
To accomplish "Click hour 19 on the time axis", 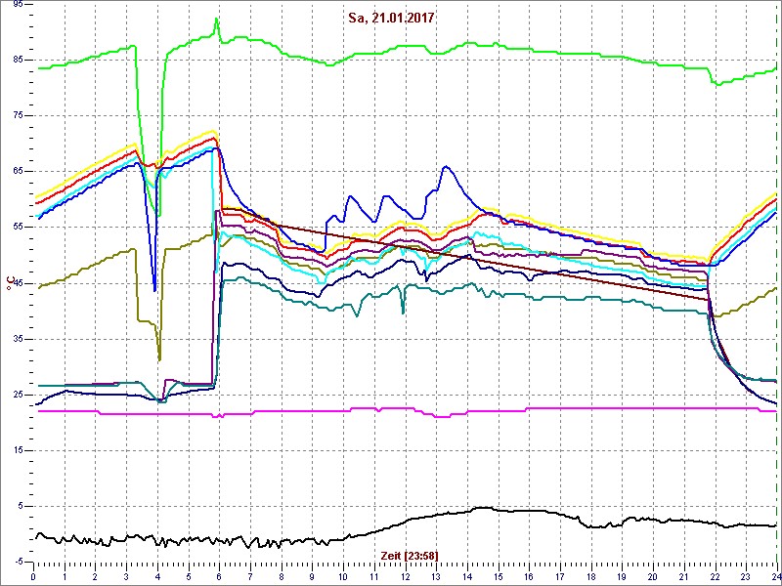I will pos(622,576).
